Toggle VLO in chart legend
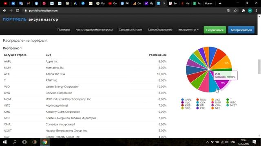The height and width of the screenshot is (146, 261). (x=186, y=103)
